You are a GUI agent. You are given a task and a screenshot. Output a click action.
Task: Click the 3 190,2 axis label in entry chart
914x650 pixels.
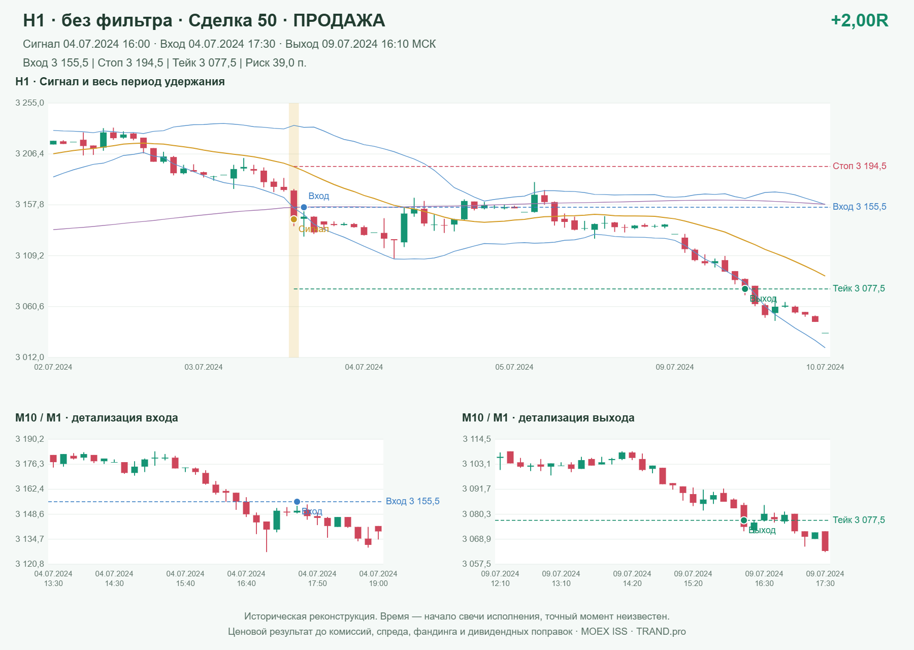[x=29, y=439]
